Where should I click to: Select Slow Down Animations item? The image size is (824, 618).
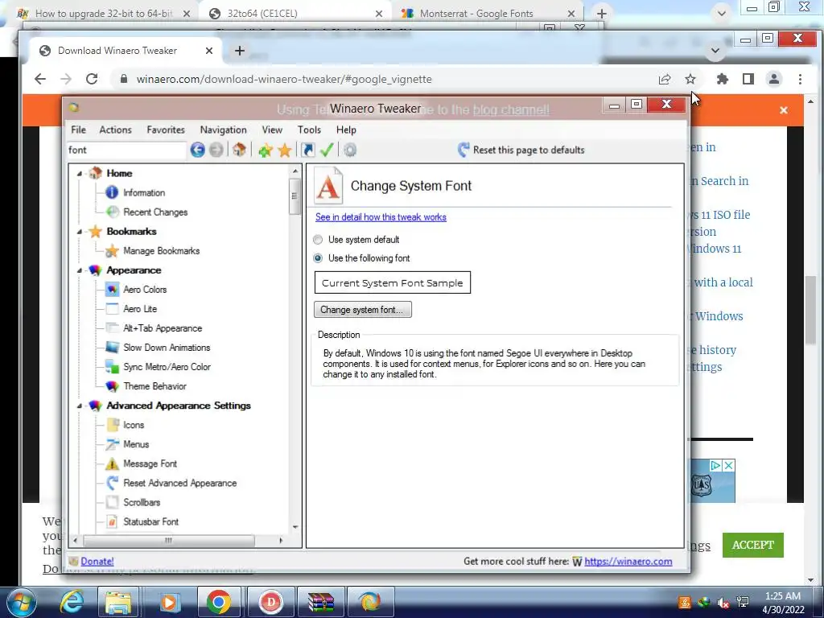click(167, 348)
